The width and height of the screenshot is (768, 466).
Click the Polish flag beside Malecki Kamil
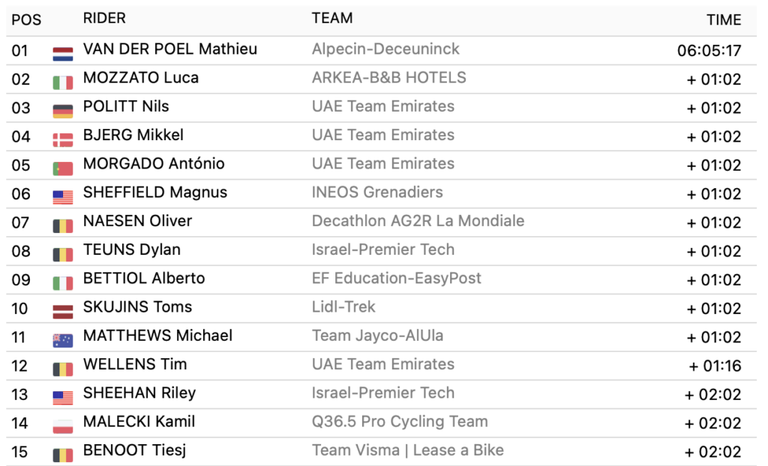(62, 426)
